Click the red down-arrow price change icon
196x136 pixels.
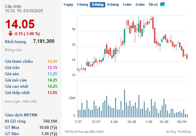click(x=10, y=33)
